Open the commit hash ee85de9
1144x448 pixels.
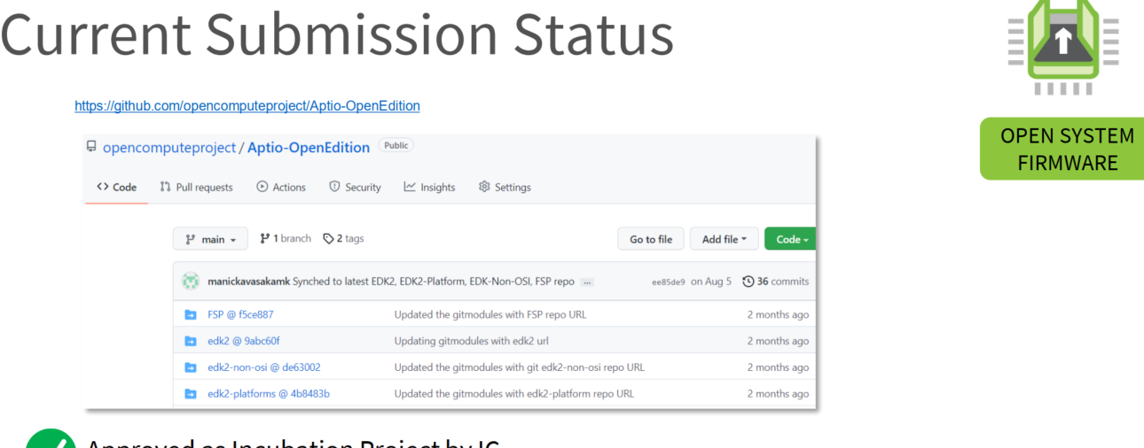[x=668, y=282]
